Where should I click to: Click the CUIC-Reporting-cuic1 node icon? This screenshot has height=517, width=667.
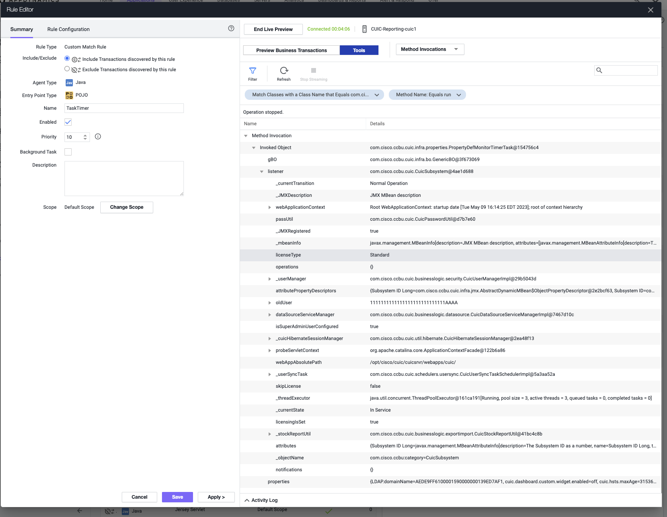(364, 29)
